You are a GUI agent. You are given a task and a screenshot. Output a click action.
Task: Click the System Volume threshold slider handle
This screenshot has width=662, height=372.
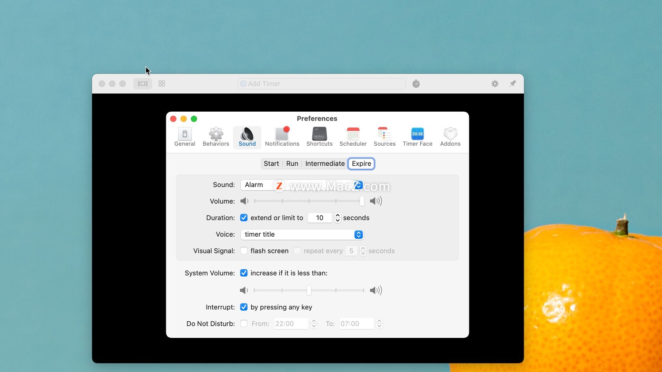pyautogui.click(x=309, y=290)
